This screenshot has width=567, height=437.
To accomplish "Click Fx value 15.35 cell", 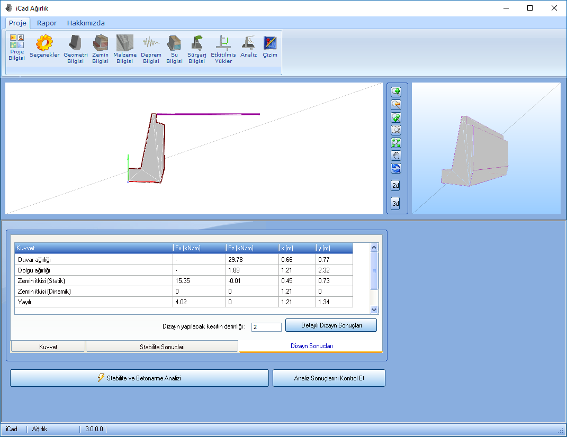I will [x=199, y=281].
